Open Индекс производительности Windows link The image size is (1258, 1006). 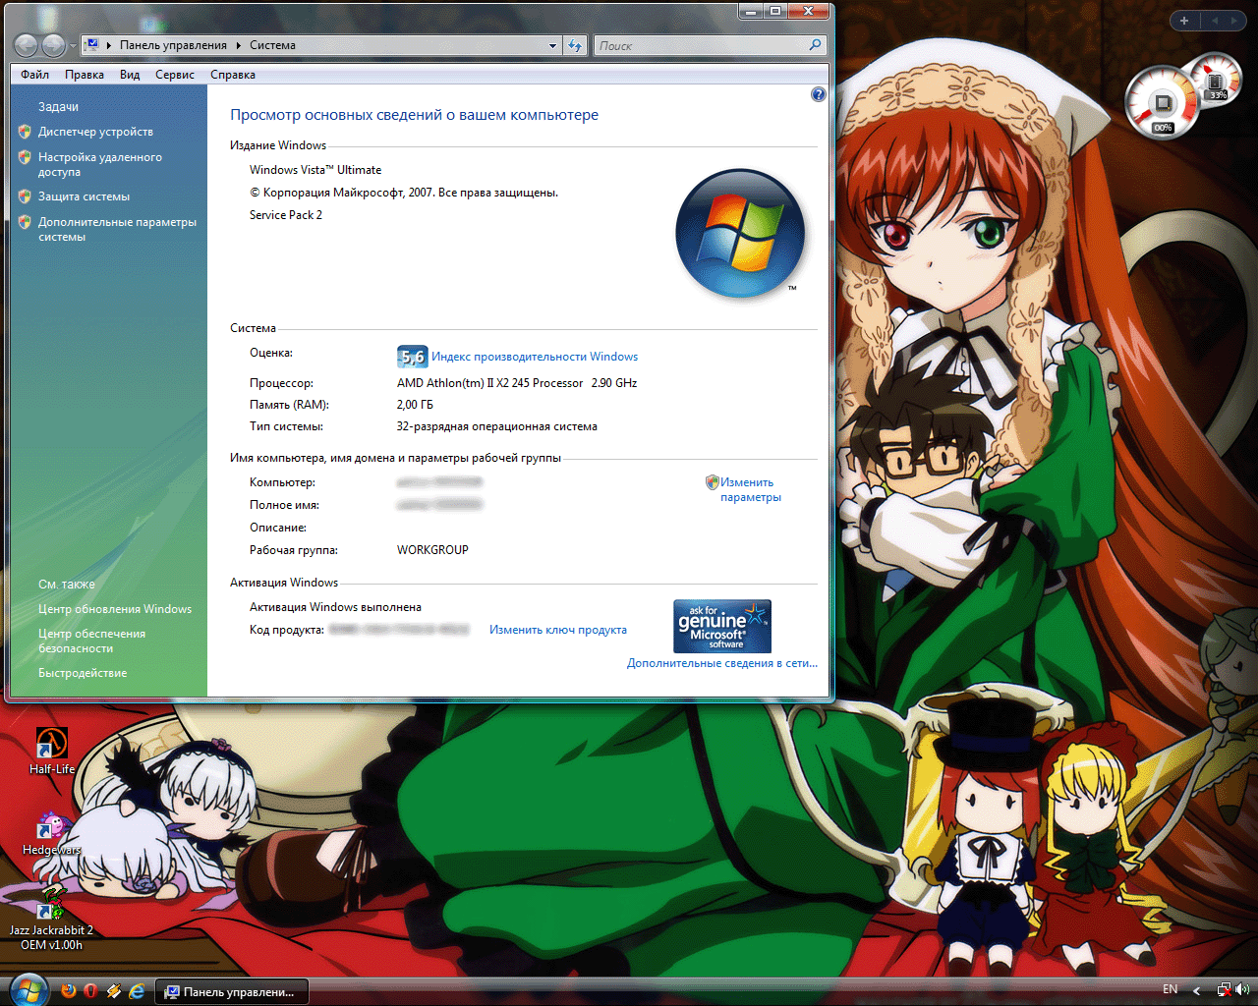(535, 357)
